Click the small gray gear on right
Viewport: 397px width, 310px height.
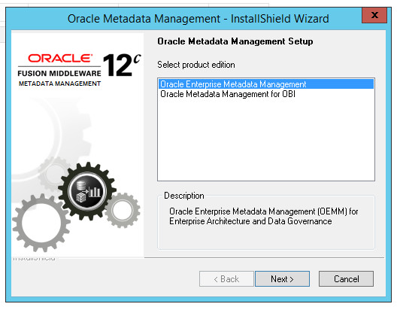click(x=123, y=210)
